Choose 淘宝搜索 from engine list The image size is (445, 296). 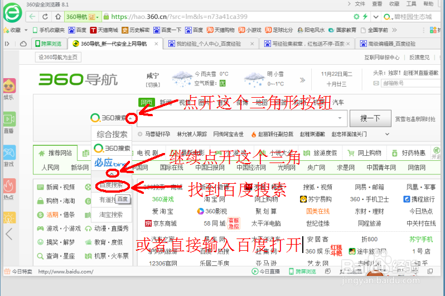[111, 214]
